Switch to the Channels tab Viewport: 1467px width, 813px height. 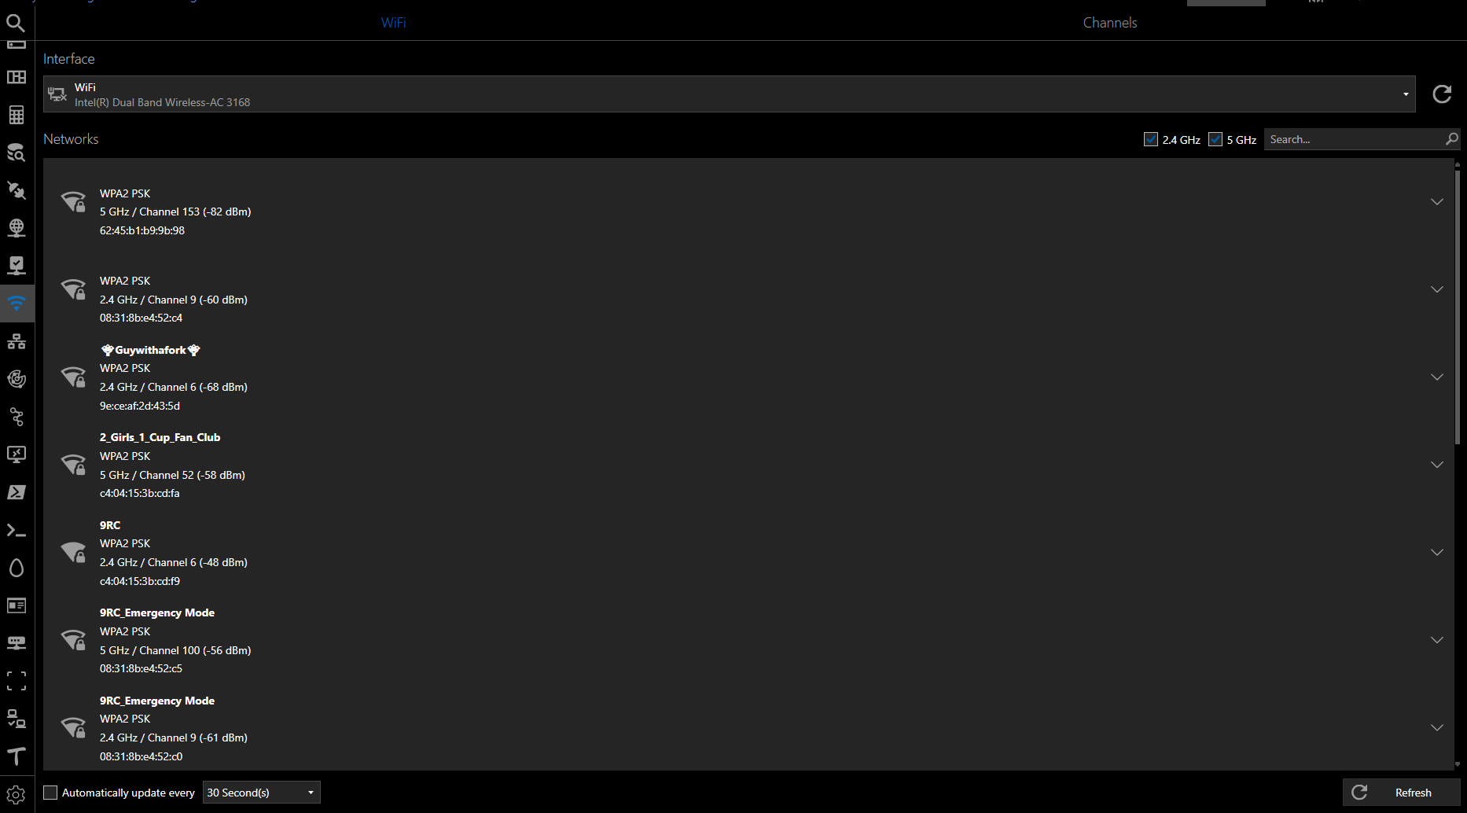click(1109, 23)
